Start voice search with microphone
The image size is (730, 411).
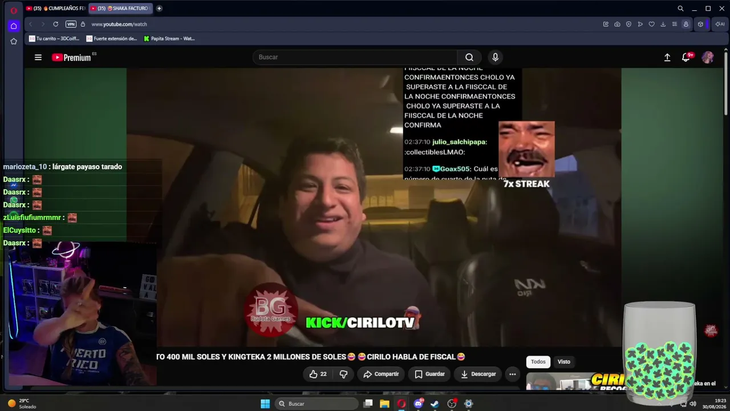495,57
